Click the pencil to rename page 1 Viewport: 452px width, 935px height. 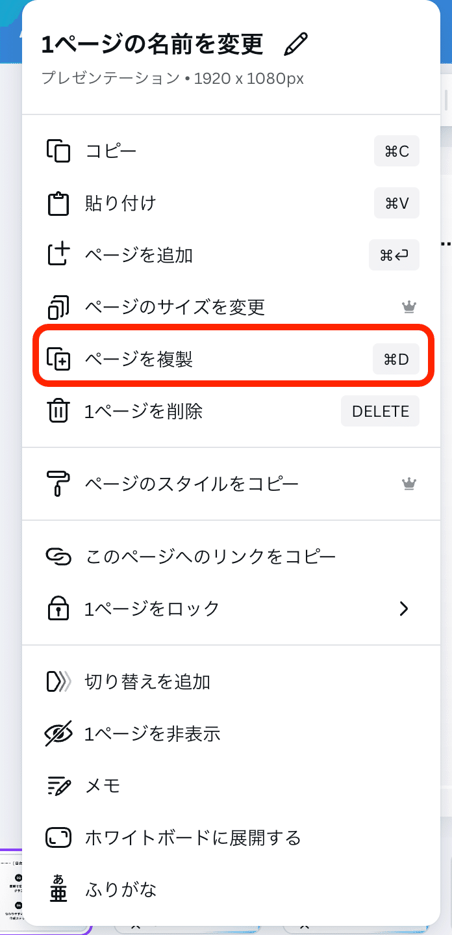pos(295,44)
